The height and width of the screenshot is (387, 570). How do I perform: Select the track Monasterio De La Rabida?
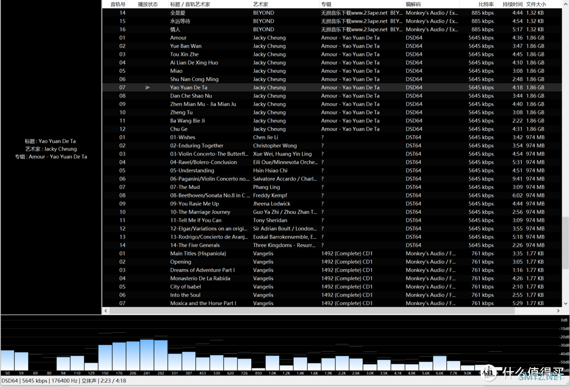(x=201, y=279)
